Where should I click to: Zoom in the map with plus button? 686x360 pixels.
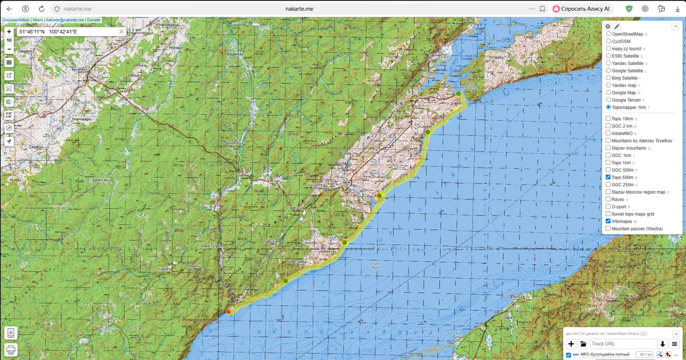point(9,32)
